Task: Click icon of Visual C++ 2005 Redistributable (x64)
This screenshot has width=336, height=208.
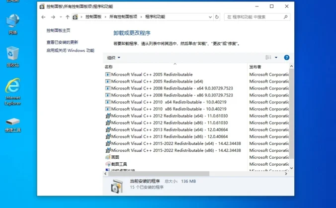Action: (108, 81)
